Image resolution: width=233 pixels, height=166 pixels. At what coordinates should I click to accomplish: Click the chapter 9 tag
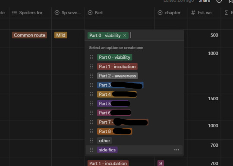[161, 163]
